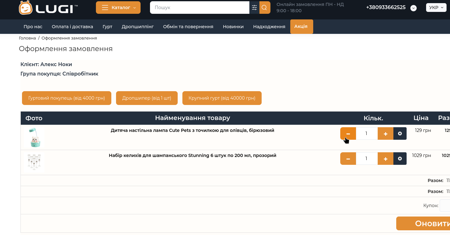The image size is (450, 235).
Task: Open search filter settings icon
Action: coord(254,8)
